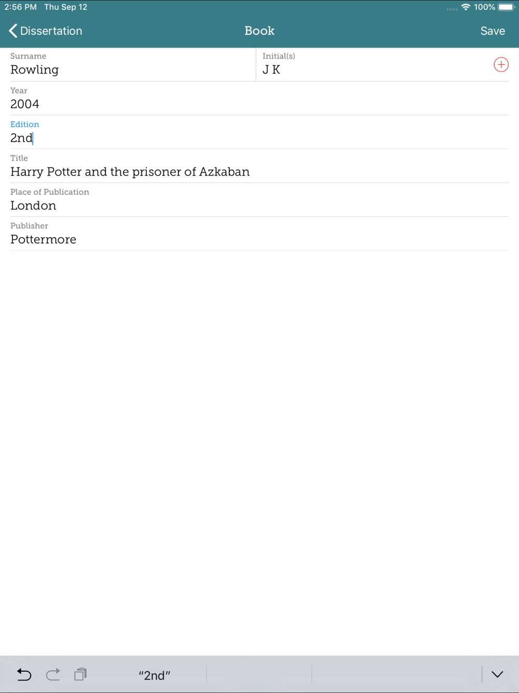Image resolution: width=519 pixels, height=693 pixels.
Task: Save the book reference
Action: pyautogui.click(x=492, y=31)
